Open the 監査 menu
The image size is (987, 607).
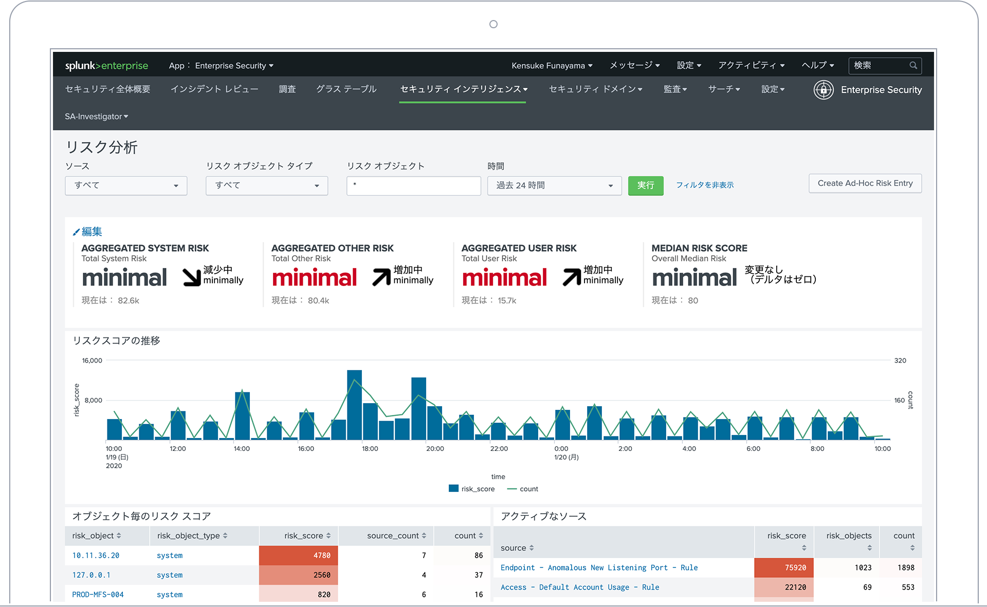click(675, 89)
